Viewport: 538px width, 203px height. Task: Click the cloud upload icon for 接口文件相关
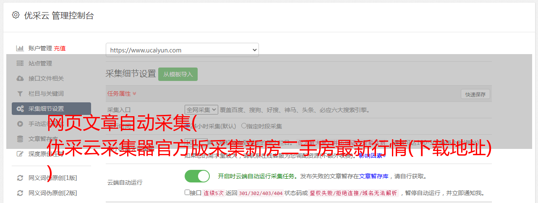tap(20, 78)
